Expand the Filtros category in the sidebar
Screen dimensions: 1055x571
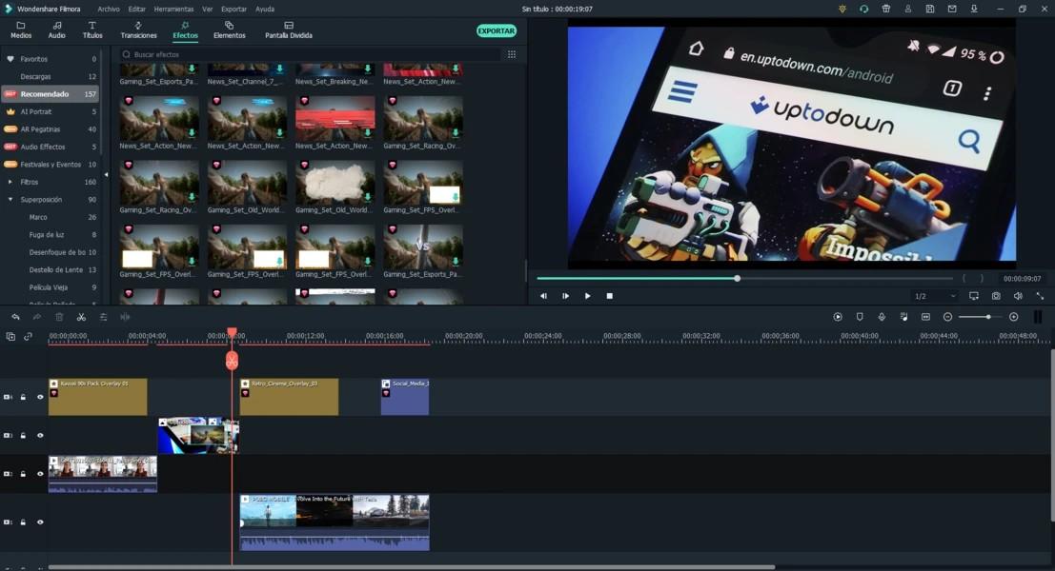10,182
